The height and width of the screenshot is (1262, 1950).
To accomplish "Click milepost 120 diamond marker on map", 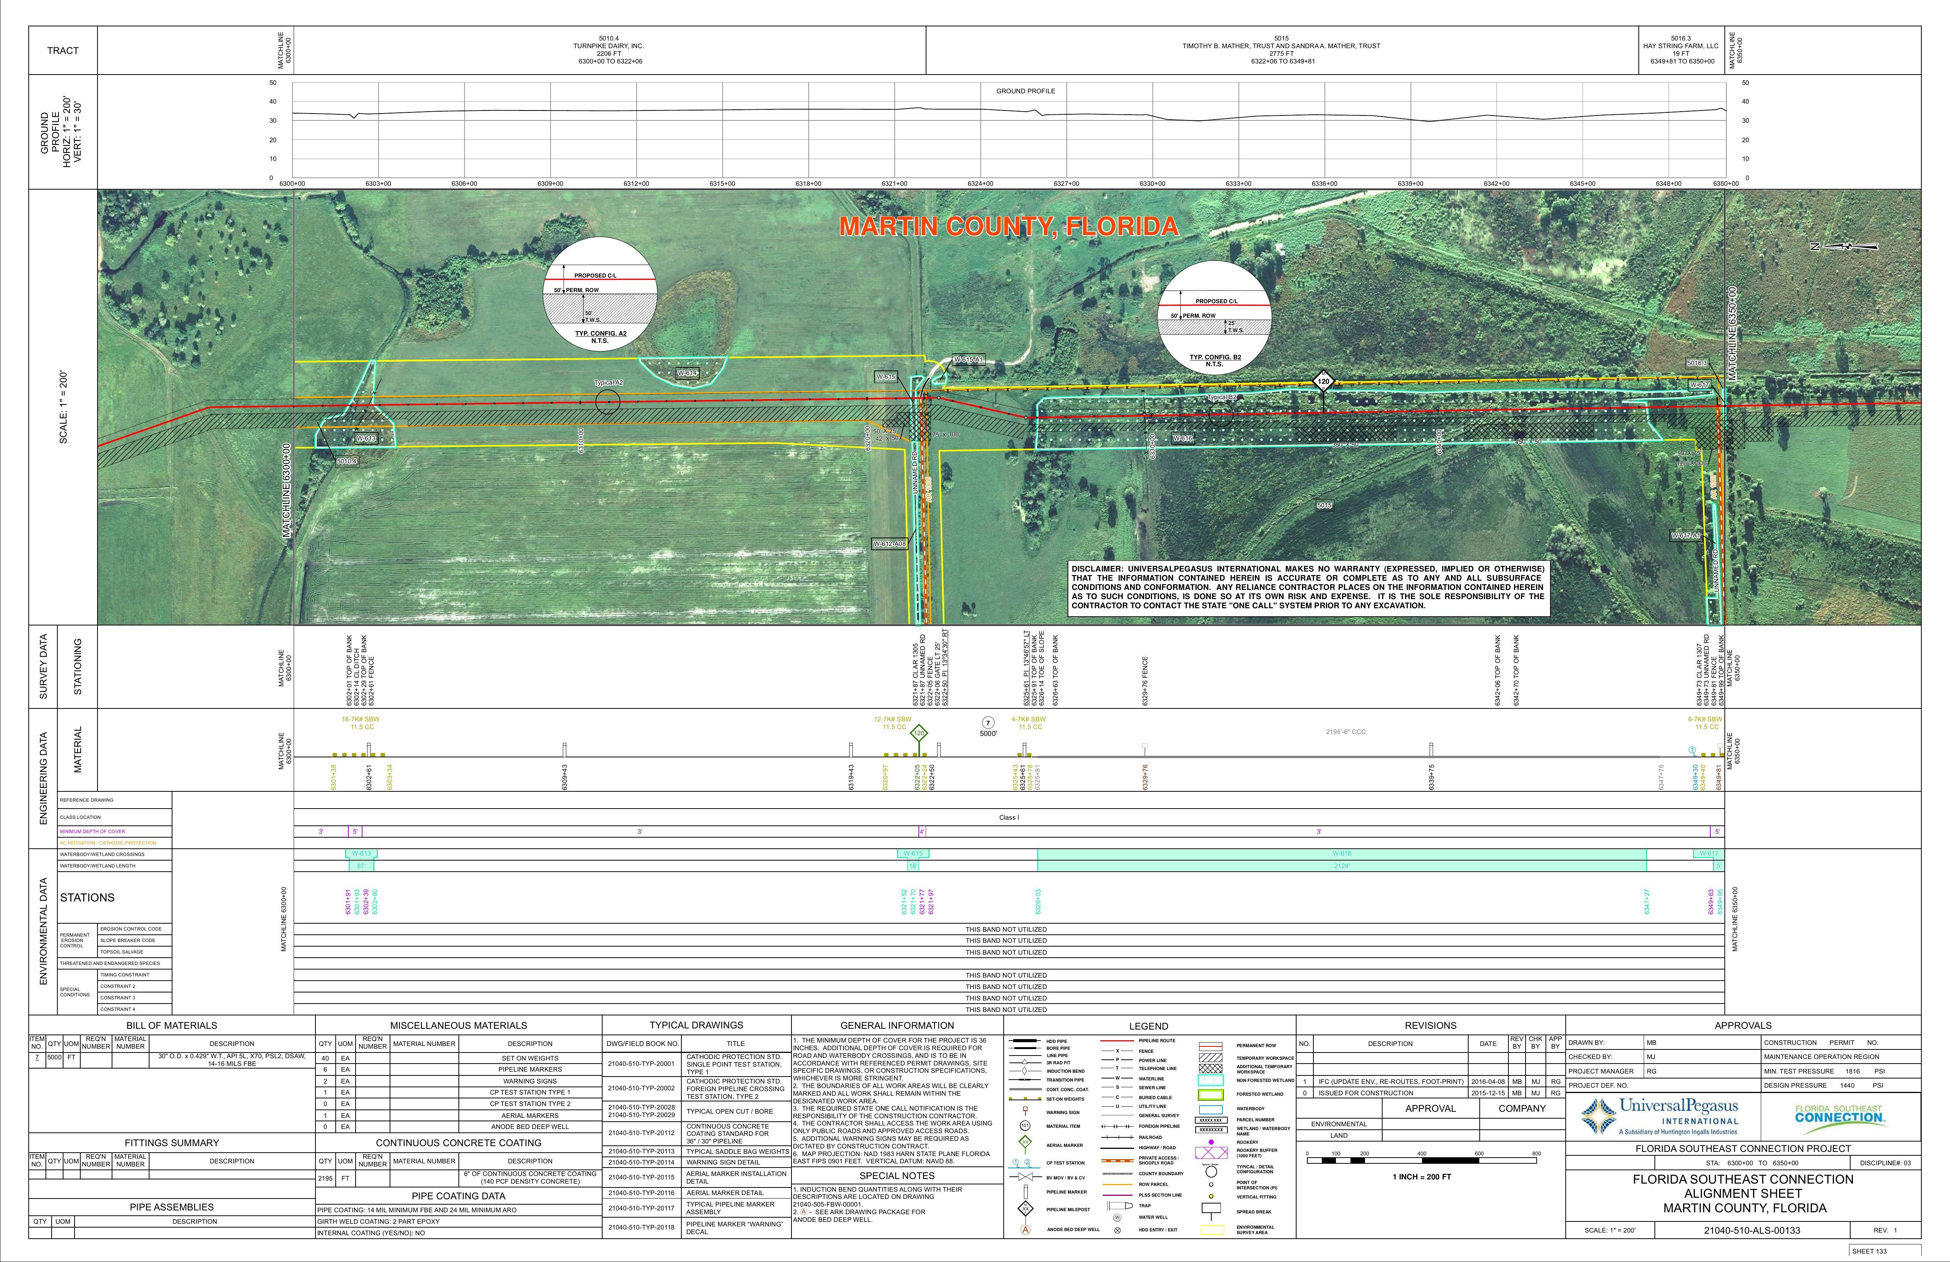I will pos(1323,381).
